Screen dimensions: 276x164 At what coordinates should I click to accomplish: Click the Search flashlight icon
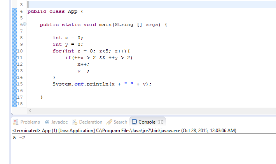click(109, 122)
